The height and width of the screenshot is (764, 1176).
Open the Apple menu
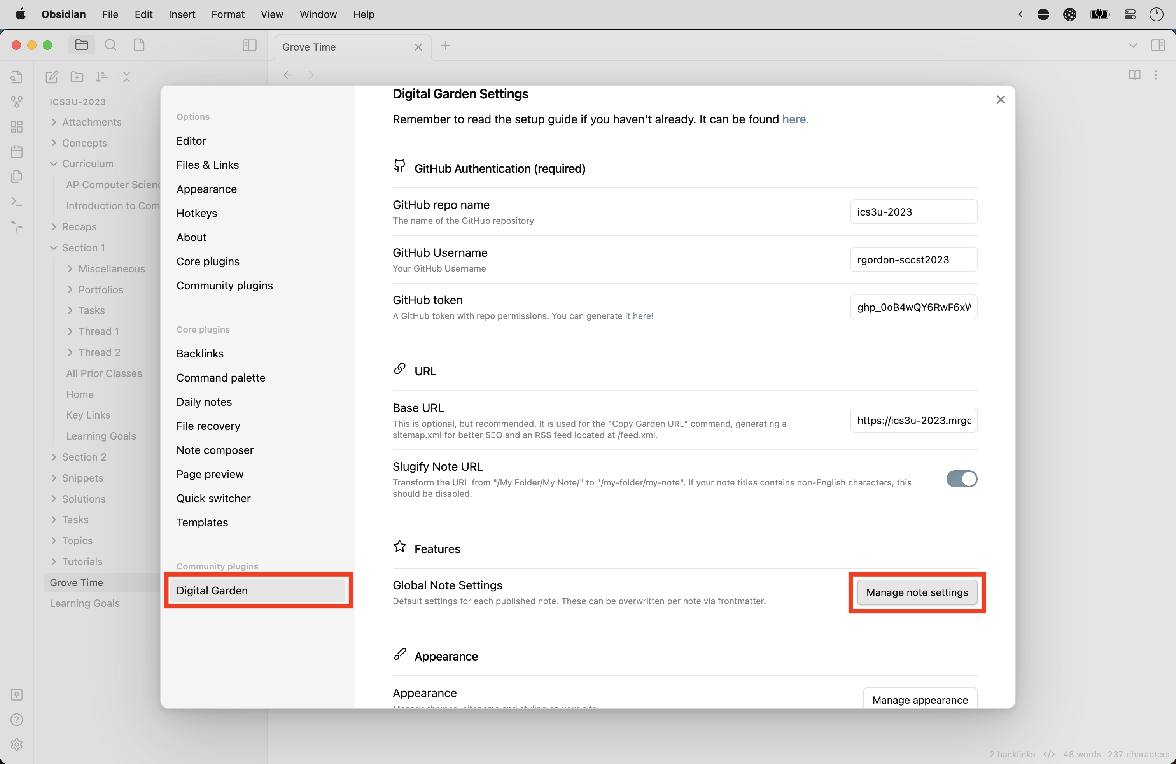[20, 14]
